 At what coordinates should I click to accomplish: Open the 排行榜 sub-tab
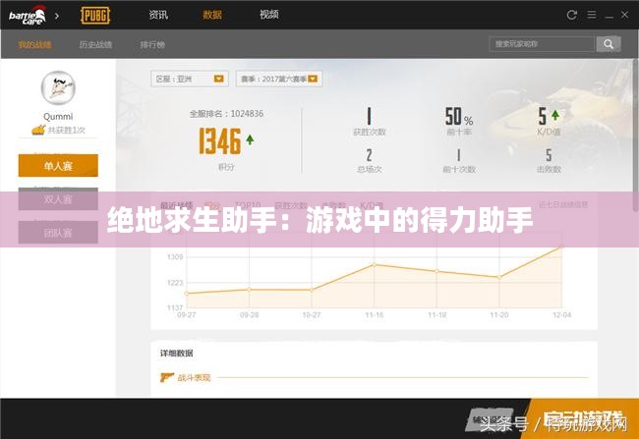[152, 44]
